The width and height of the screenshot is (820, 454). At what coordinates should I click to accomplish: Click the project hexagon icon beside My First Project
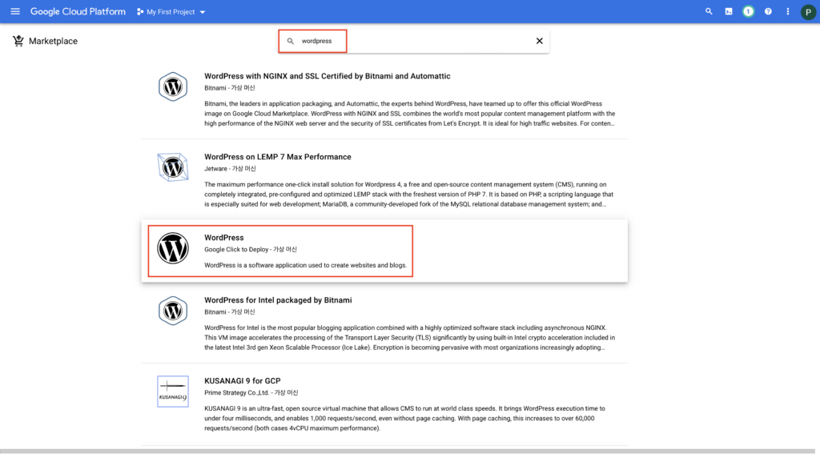(x=139, y=11)
